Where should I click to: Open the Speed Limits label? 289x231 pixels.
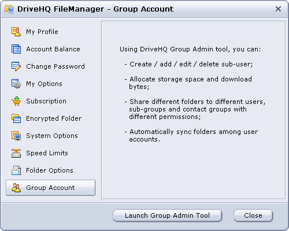tap(47, 153)
